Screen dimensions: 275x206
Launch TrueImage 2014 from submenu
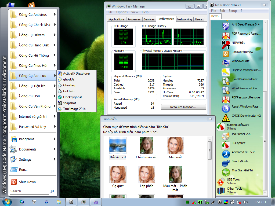pos(77,109)
